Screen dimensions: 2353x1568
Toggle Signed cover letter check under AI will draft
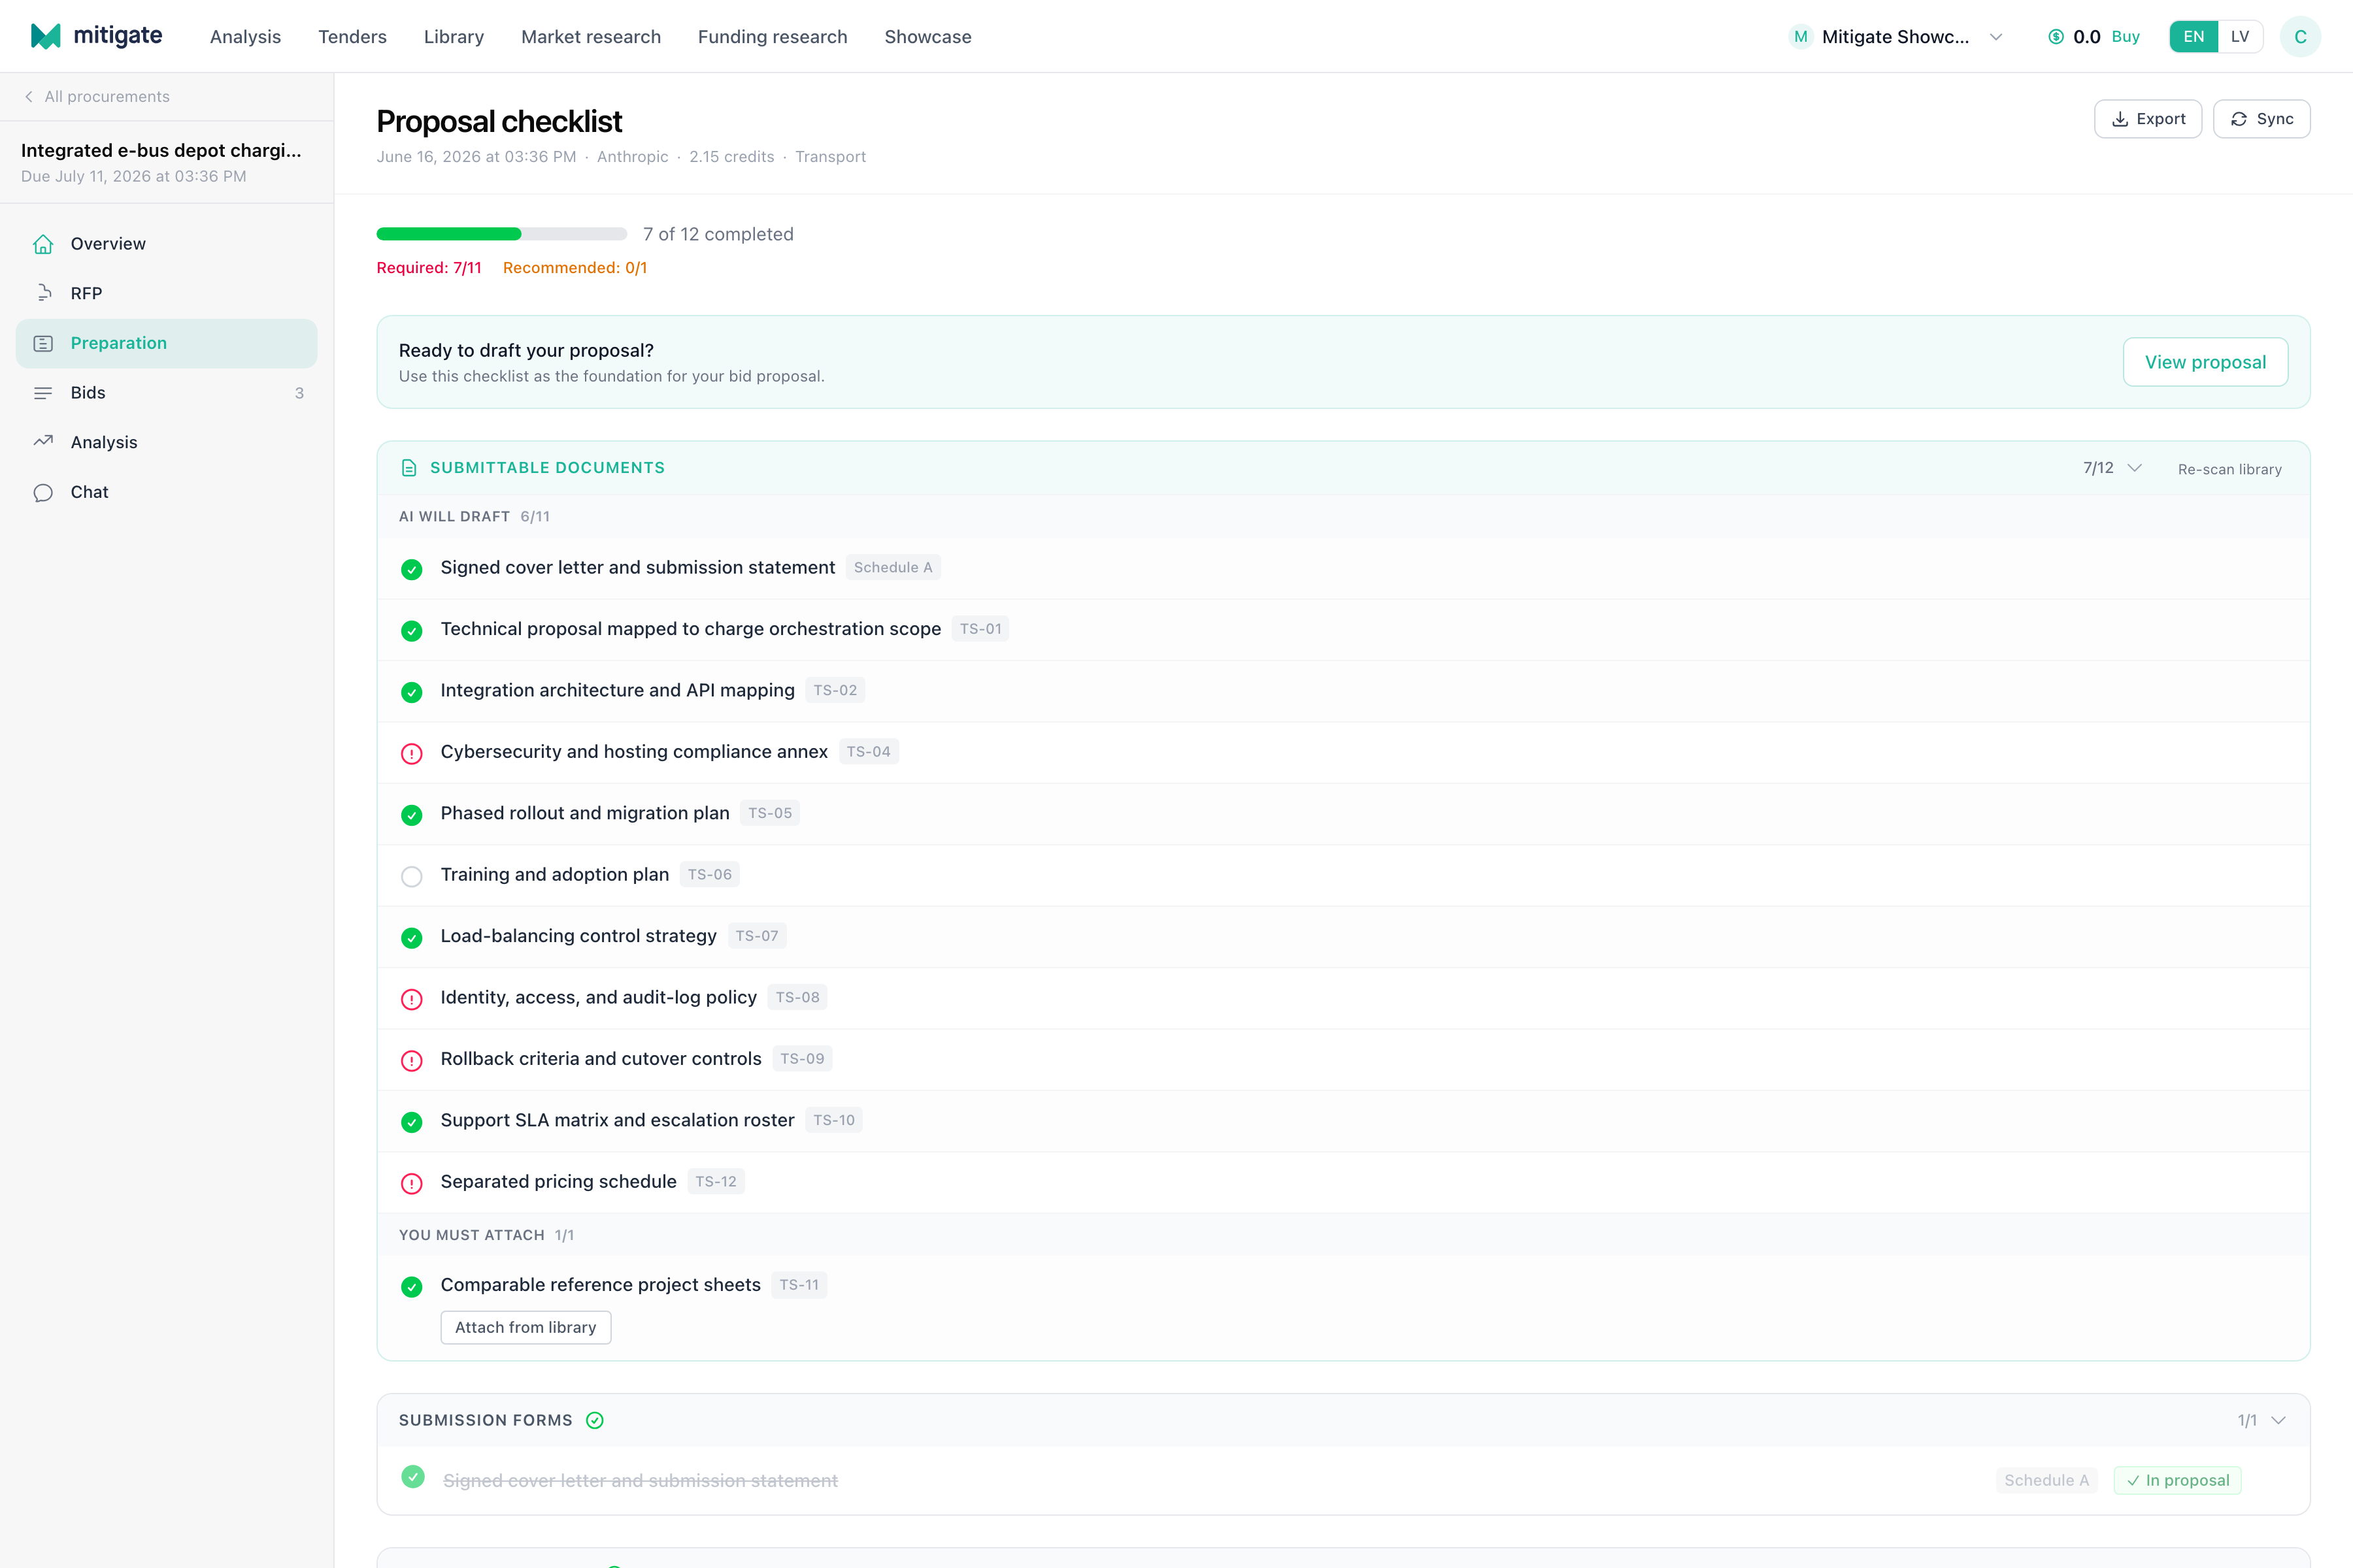point(411,569)
